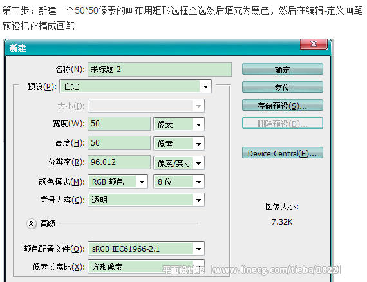Close the 新建 dialog window
The width and height of the screenshot is (367, 282).
click(314, 44)
